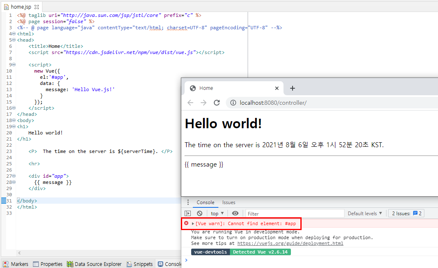The width and height of the screenshot is (438, 268).
Task: Click the console Filter field
Action: tap(295, 214)
